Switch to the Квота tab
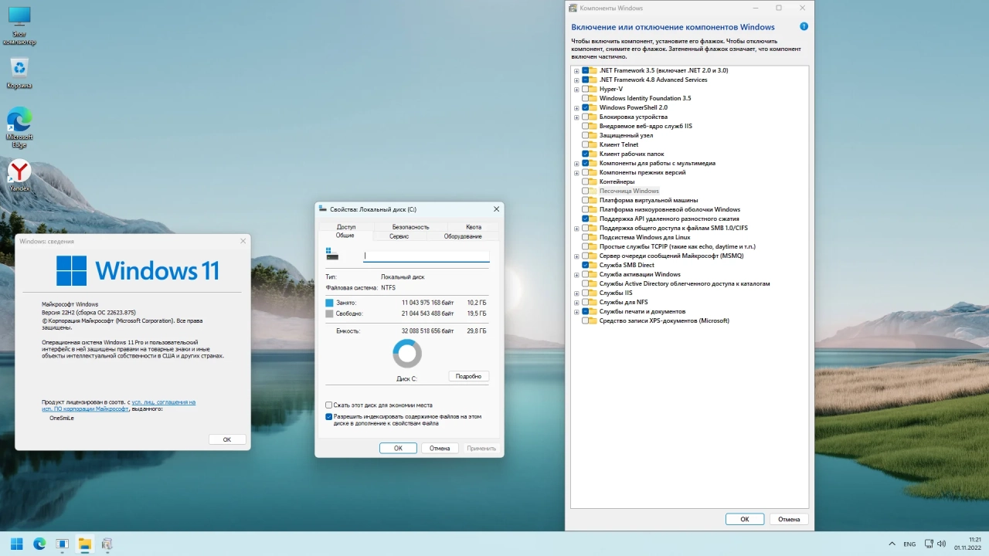The image size is (989, 556). tap(474, 227)
